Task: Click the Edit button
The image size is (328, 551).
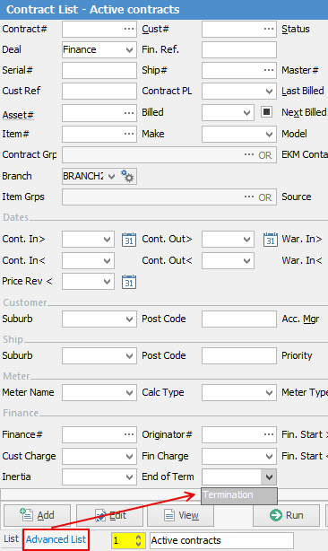Action: pos(110,515)
